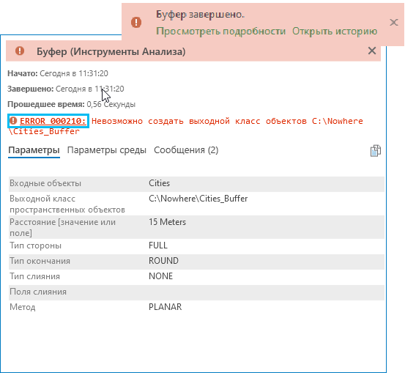Image resolution: width=405 pixels, height=373 pixels.
Task: Click Просмотреть подробности in the notification
Action: pyautogui.click(x=221, y=32)
